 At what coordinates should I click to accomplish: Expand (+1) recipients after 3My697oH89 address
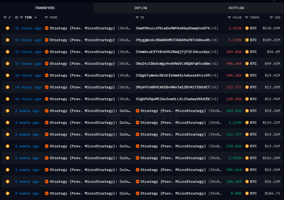[x=214, y=87]
